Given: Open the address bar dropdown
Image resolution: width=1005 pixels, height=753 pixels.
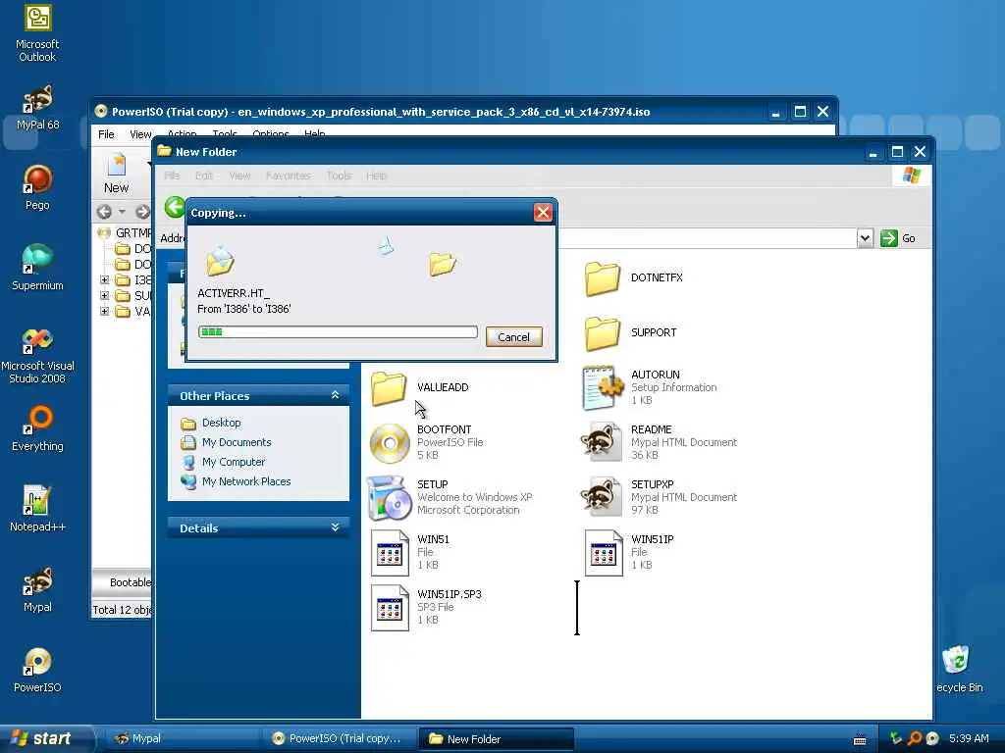Looking at the screenshot, I should [865, 238].
